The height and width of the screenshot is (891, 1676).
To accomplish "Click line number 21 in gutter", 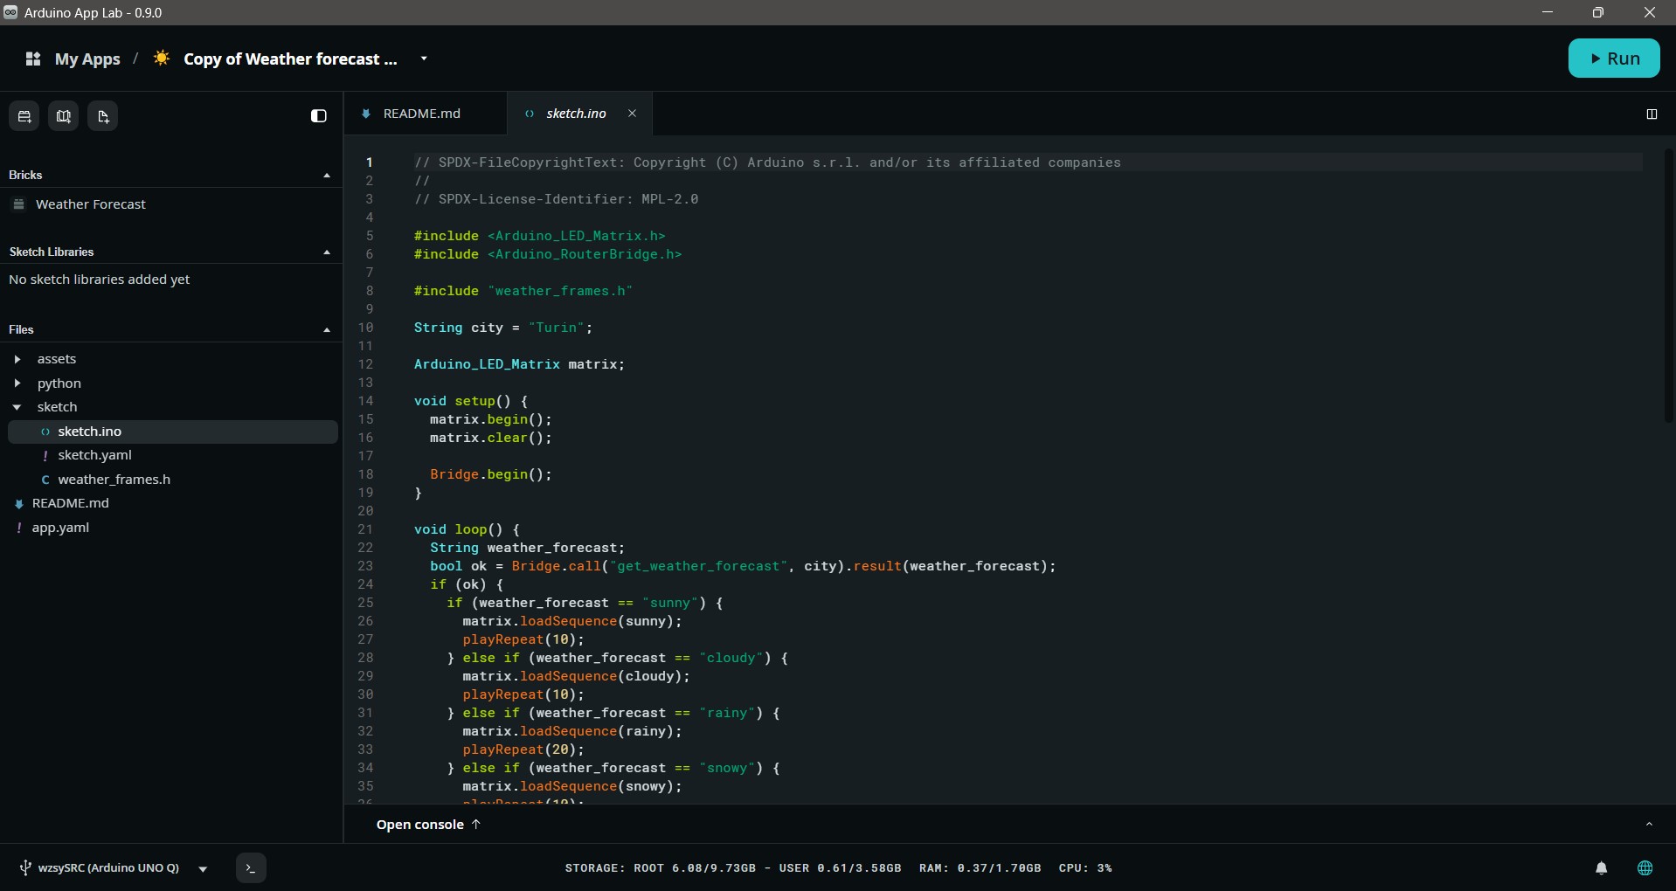I will point(365,529).
